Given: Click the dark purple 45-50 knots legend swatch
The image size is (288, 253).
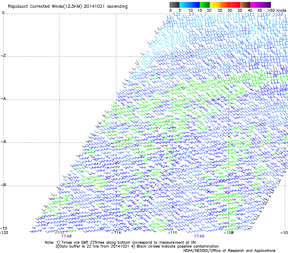Looking at the screenshot, I should (x=265, y=5).
